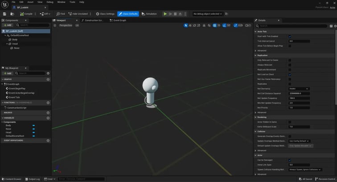Expand the Spawn Collision Handling Method dropdown
Image resolution: width=337 pixels, height=182 pixels.
(x=305, y=170)
